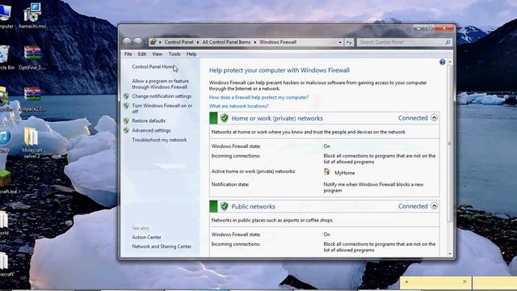
Task: Open the Edit menu
Action: (x=142, y=54)
